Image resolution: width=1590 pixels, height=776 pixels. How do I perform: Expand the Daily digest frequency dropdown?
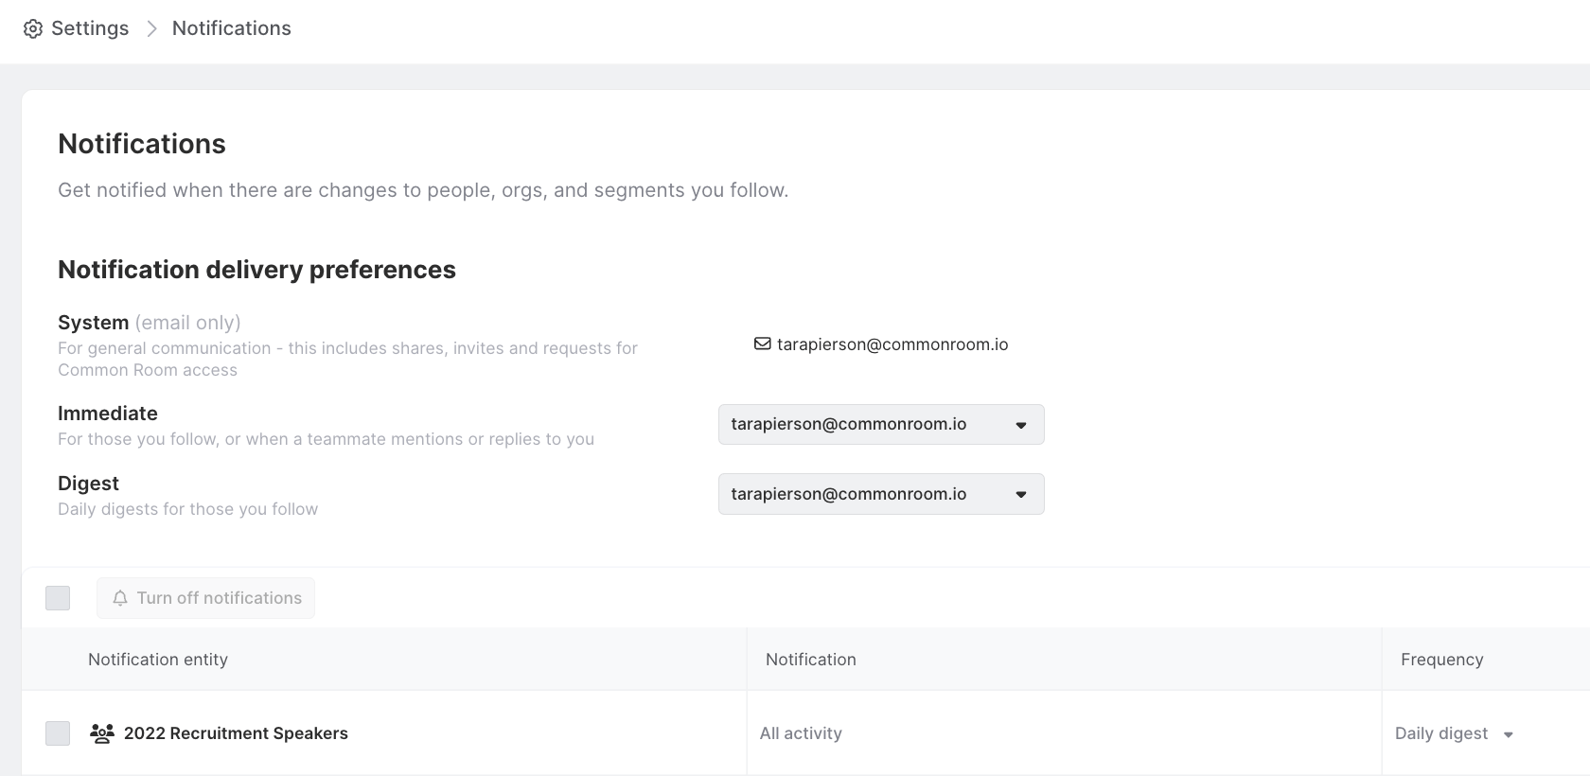click(x=1453, y=733)
